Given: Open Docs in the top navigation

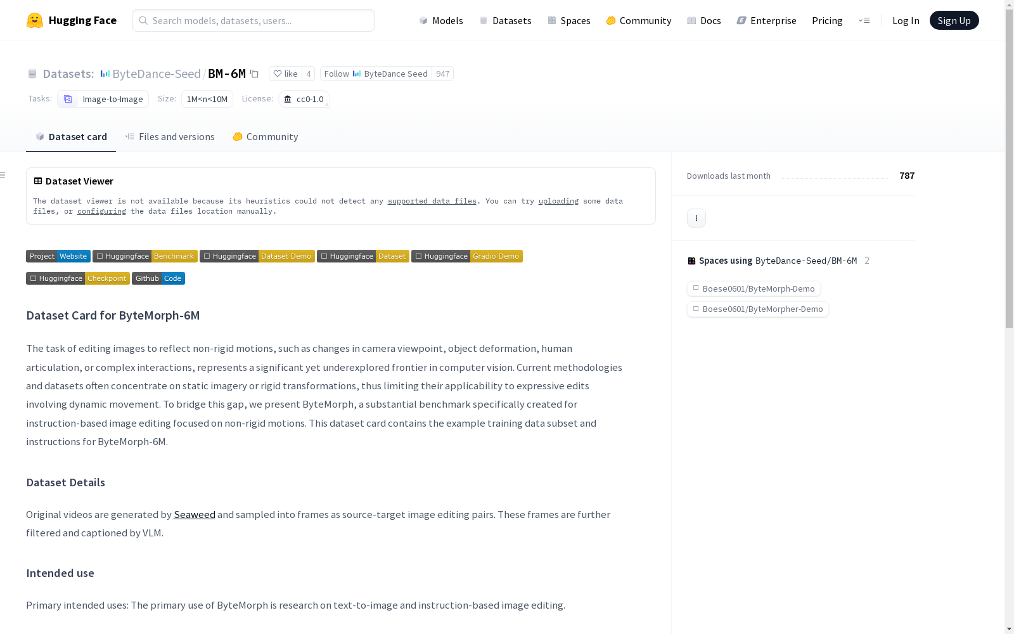Looking at the screenshot, I should (x=703, y=20).
